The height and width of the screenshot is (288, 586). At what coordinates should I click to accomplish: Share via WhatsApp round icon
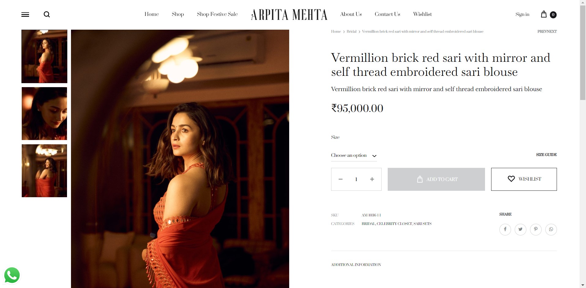[551, 229]
